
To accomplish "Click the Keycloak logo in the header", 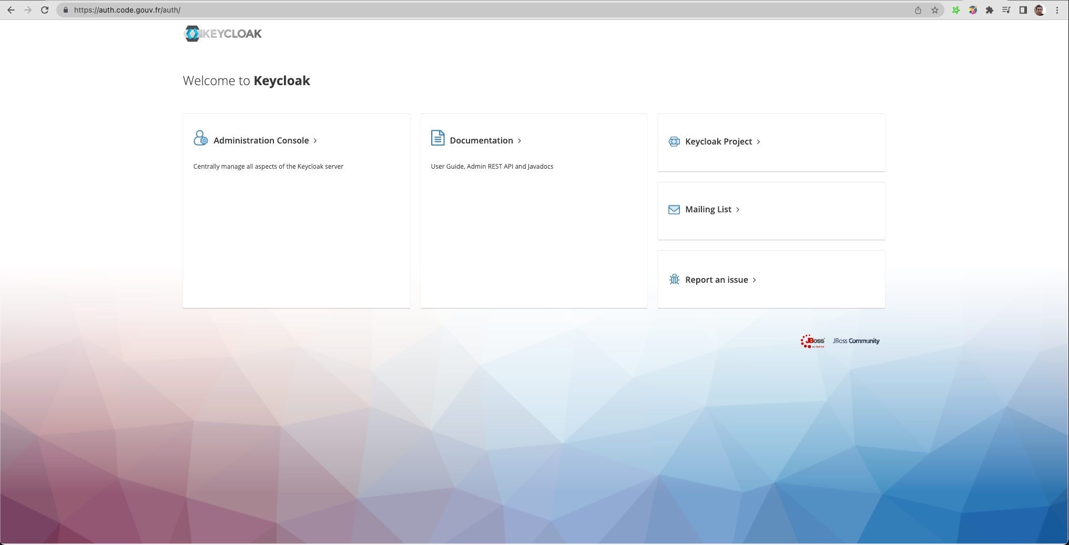I will [222, 34].
